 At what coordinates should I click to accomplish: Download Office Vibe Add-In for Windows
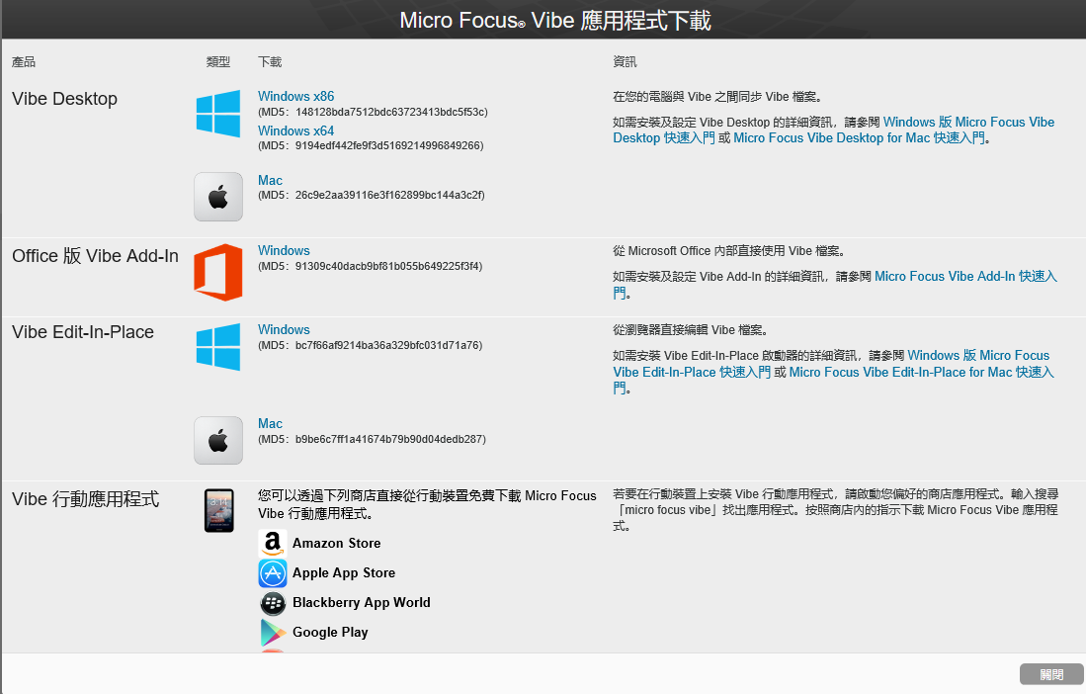(x=284, y=251)
